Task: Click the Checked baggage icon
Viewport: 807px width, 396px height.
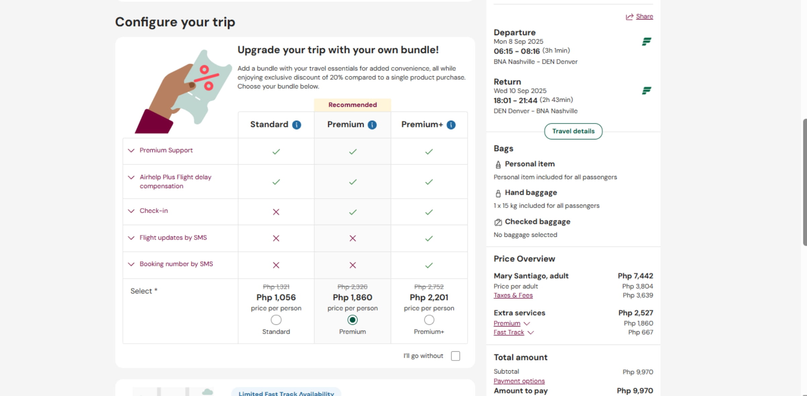Action: click(x=498, y=222)
